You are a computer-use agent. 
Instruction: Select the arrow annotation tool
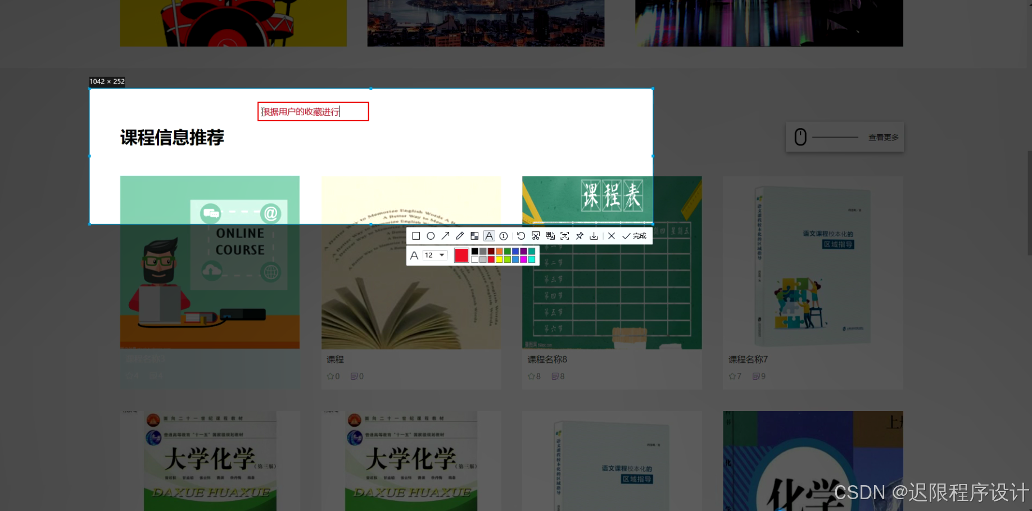[445, 236]
